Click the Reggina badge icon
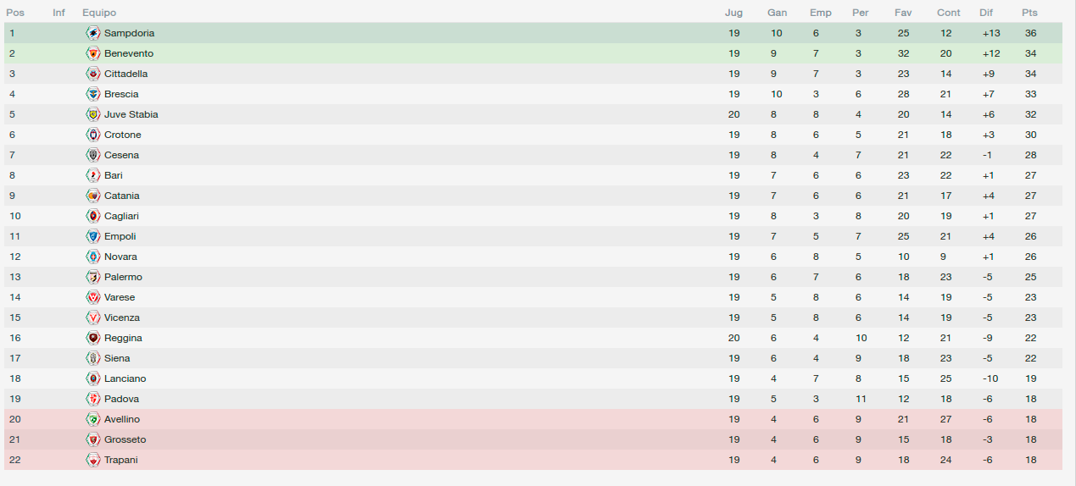Image resolution: width=1076 pixels, height=486 pixels. [93, 338]
